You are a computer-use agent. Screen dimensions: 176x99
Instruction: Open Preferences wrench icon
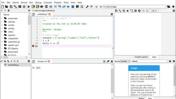[87, 7]
